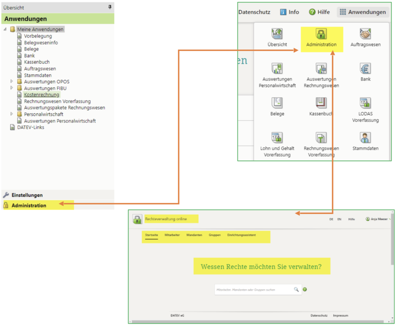
Task: Open the Stammdaten person icon
Action: pos(365,137)
